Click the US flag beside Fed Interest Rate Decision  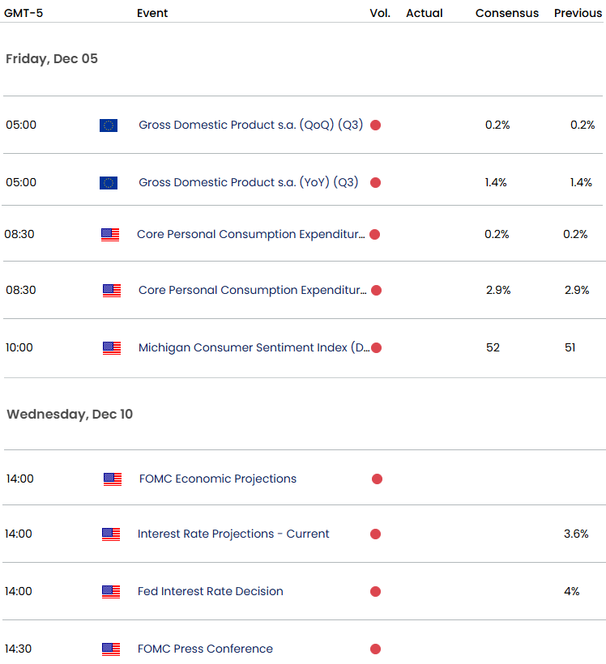111,592
